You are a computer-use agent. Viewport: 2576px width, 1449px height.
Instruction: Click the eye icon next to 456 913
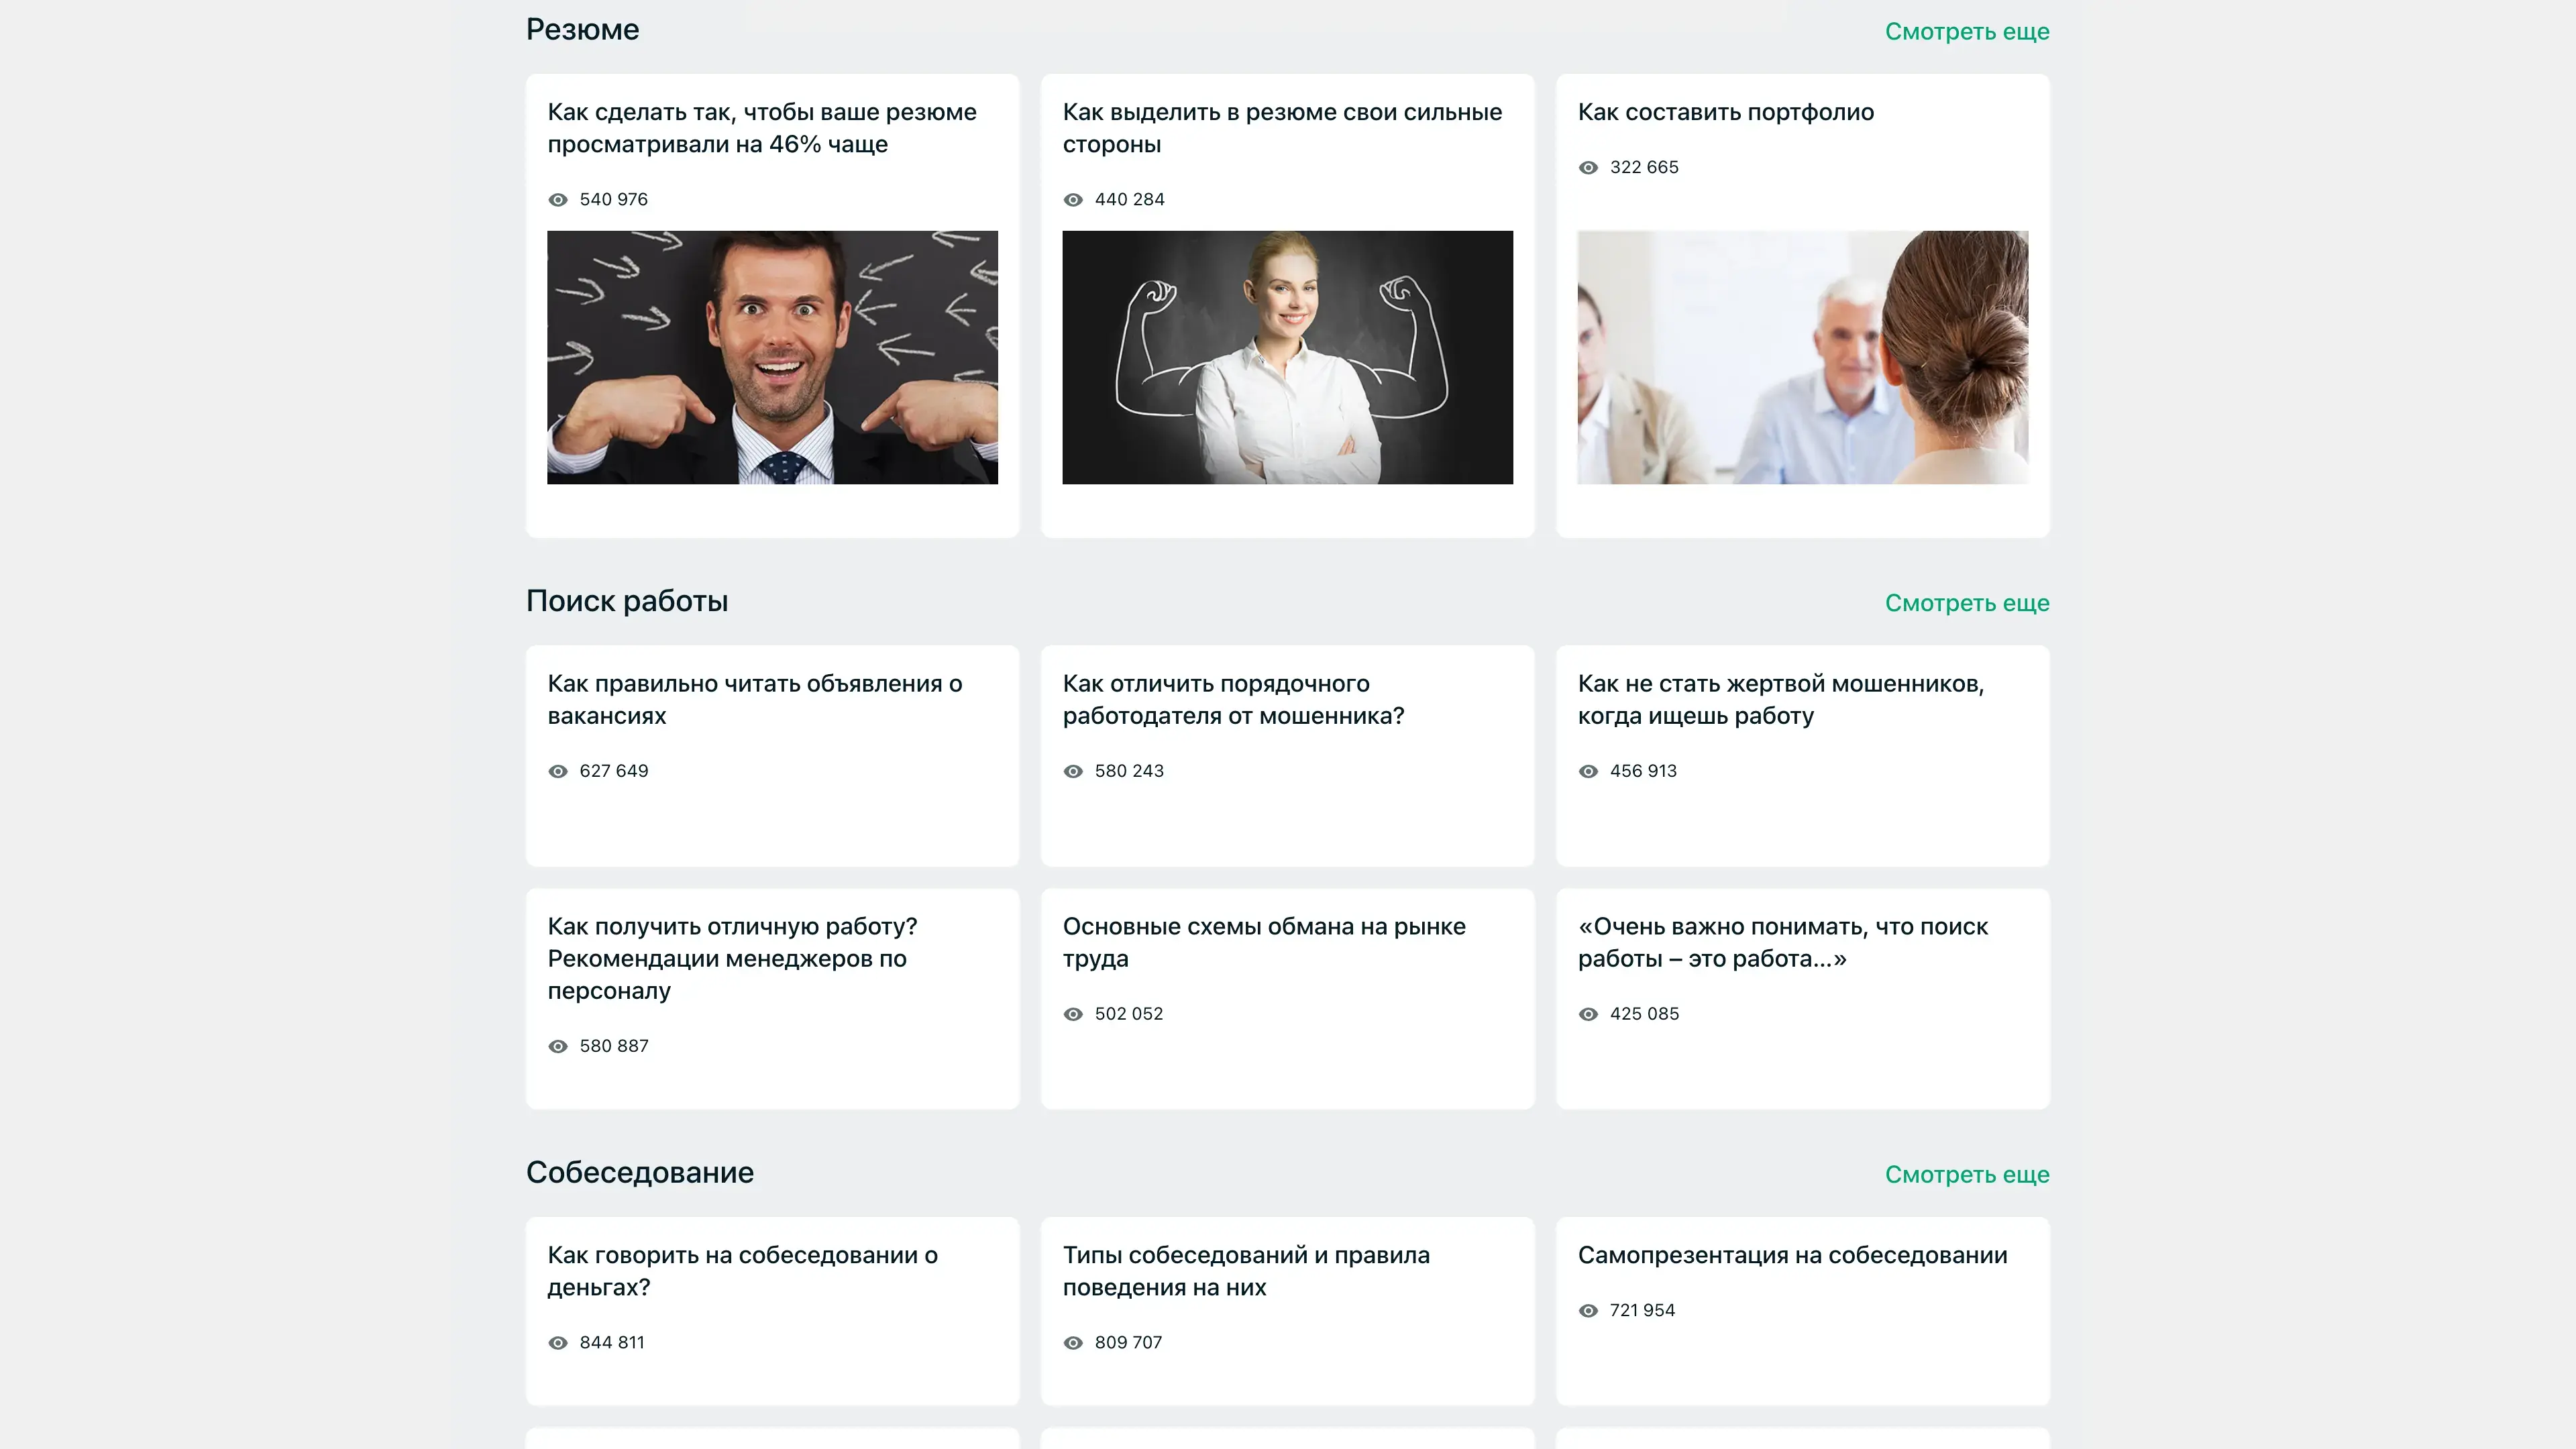tap(1588, 771)
